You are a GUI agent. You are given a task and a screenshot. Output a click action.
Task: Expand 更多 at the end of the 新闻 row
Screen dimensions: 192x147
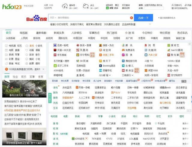[x=185, y=144]
